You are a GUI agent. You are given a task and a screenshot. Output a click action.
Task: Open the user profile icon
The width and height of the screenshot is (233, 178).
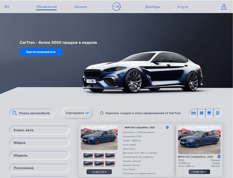[224, 7]
